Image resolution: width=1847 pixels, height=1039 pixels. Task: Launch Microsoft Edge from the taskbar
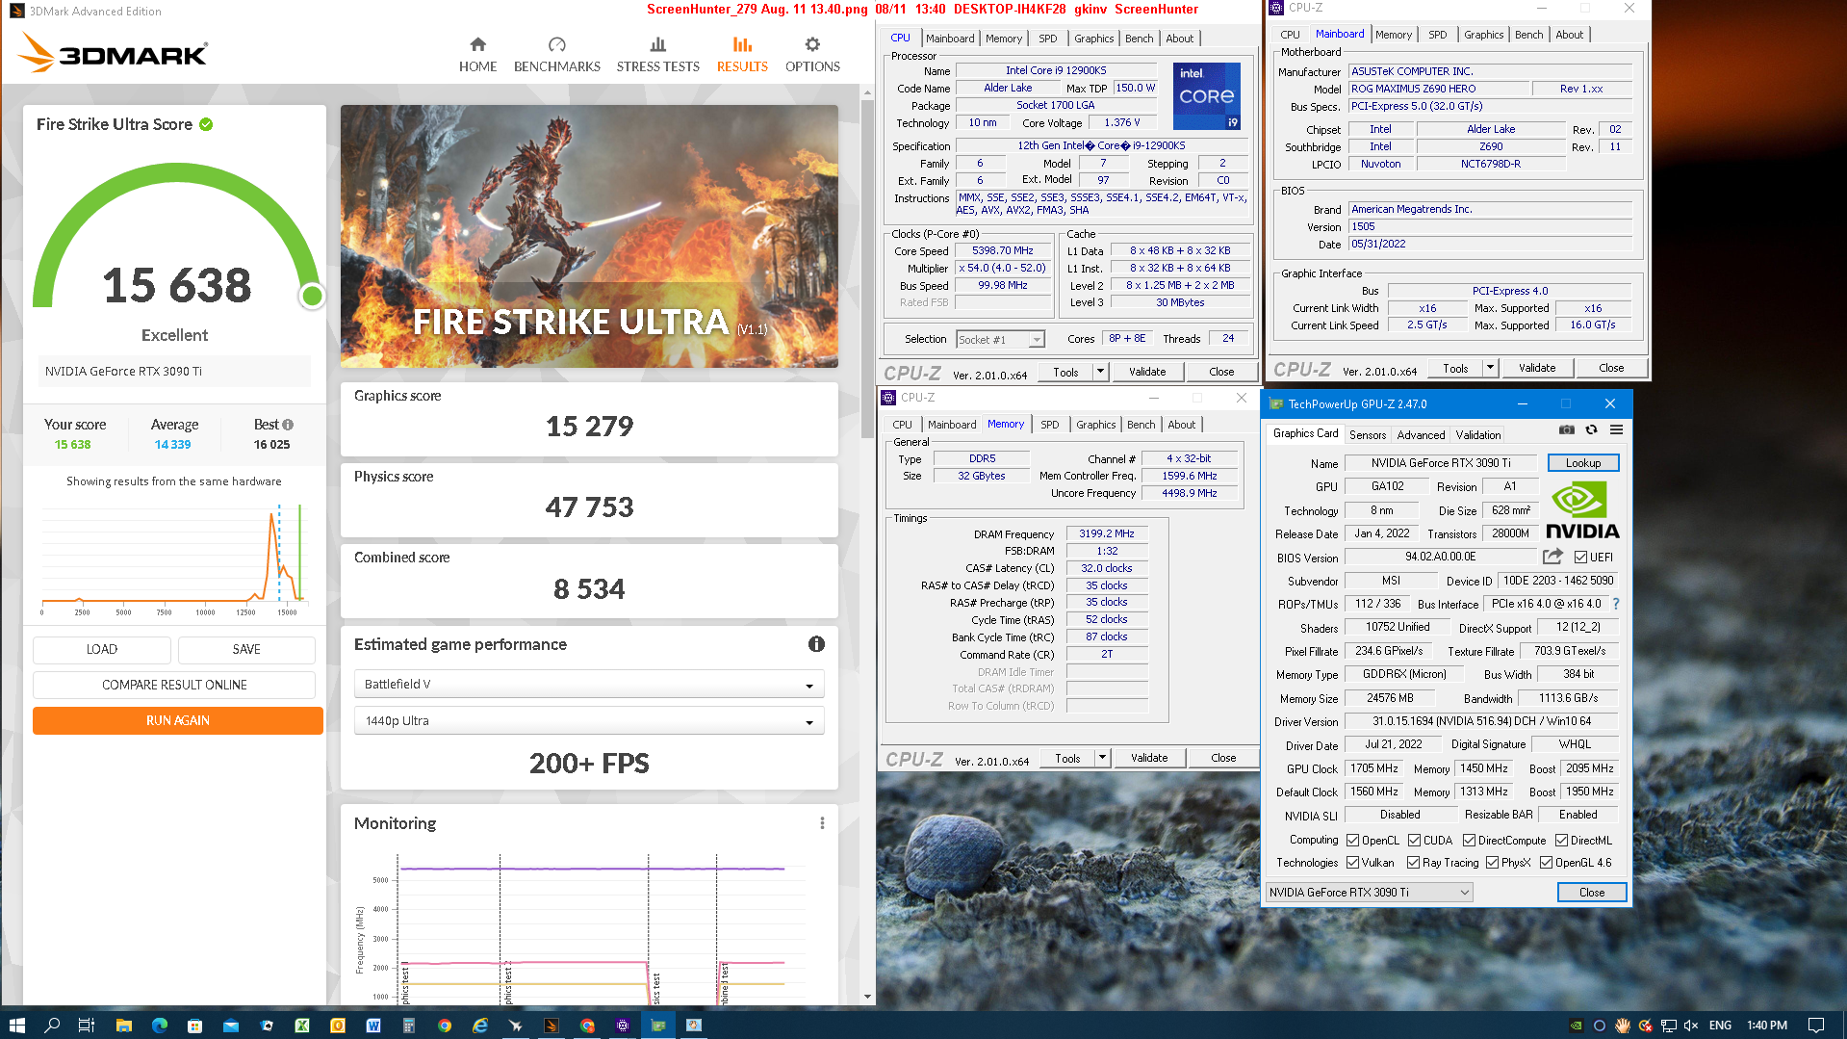pyautogui.click(x=160, y=1026)
